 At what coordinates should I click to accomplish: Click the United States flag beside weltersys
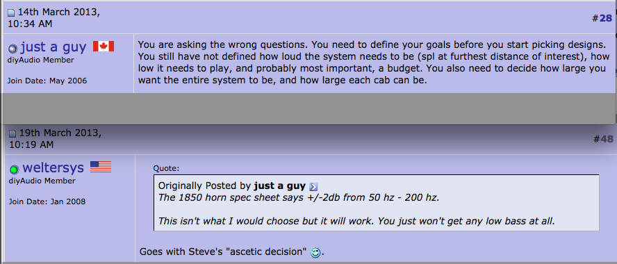pyautogui.click(x=101, y=167)
